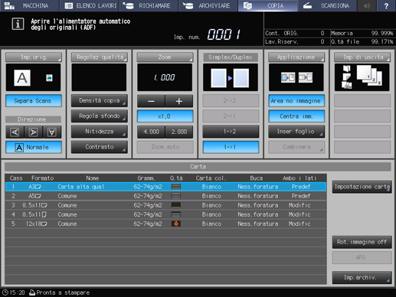
Task: Click the Carta col. column header
Action: point(211,178)
